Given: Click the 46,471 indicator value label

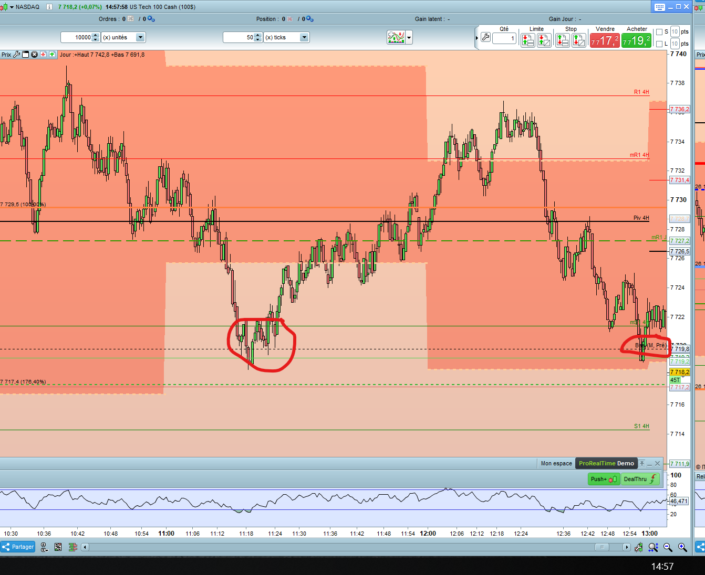Looking at the screenshot, I should point(678,501).
